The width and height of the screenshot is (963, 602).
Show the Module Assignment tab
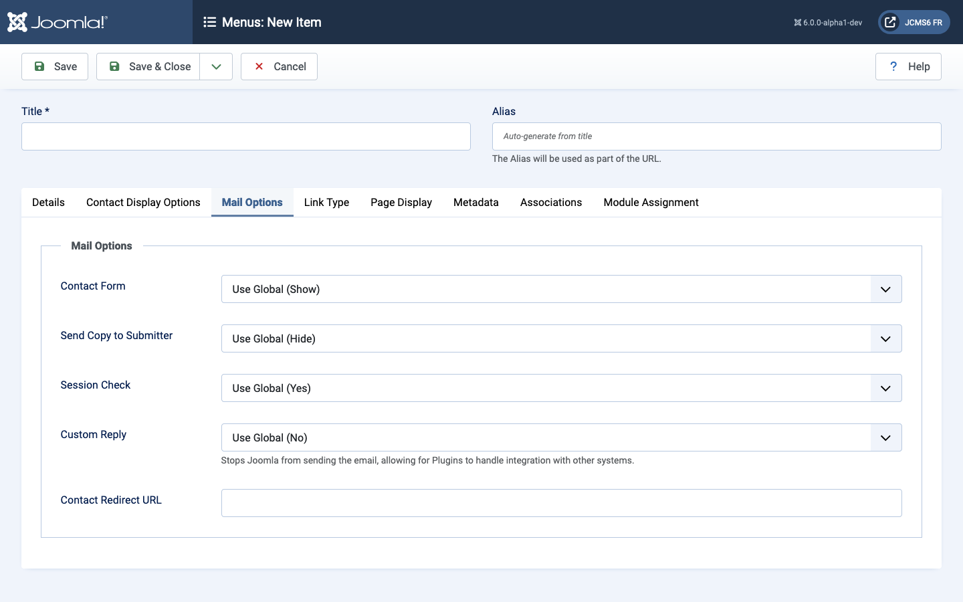coord(651,202)
